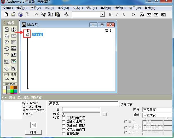
Task: Select the Knowledge Object palette icon
Action: tap(14, 68)
